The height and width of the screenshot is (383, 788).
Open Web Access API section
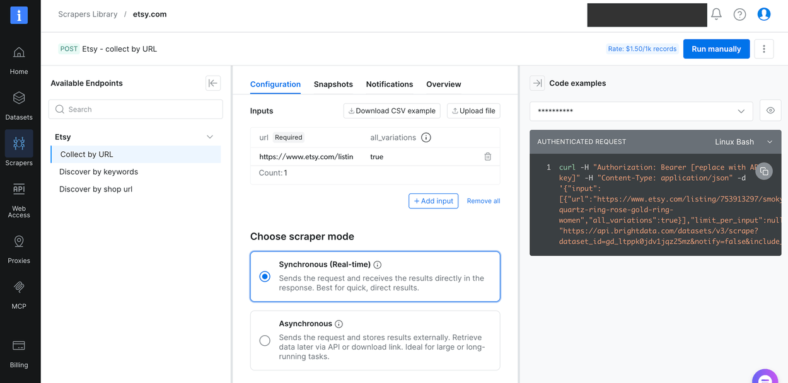[19, 201]
